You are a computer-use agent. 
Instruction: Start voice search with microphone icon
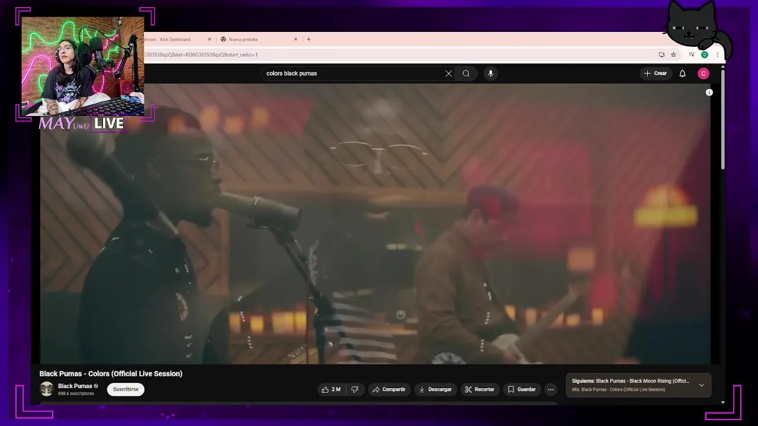point(490,73)
